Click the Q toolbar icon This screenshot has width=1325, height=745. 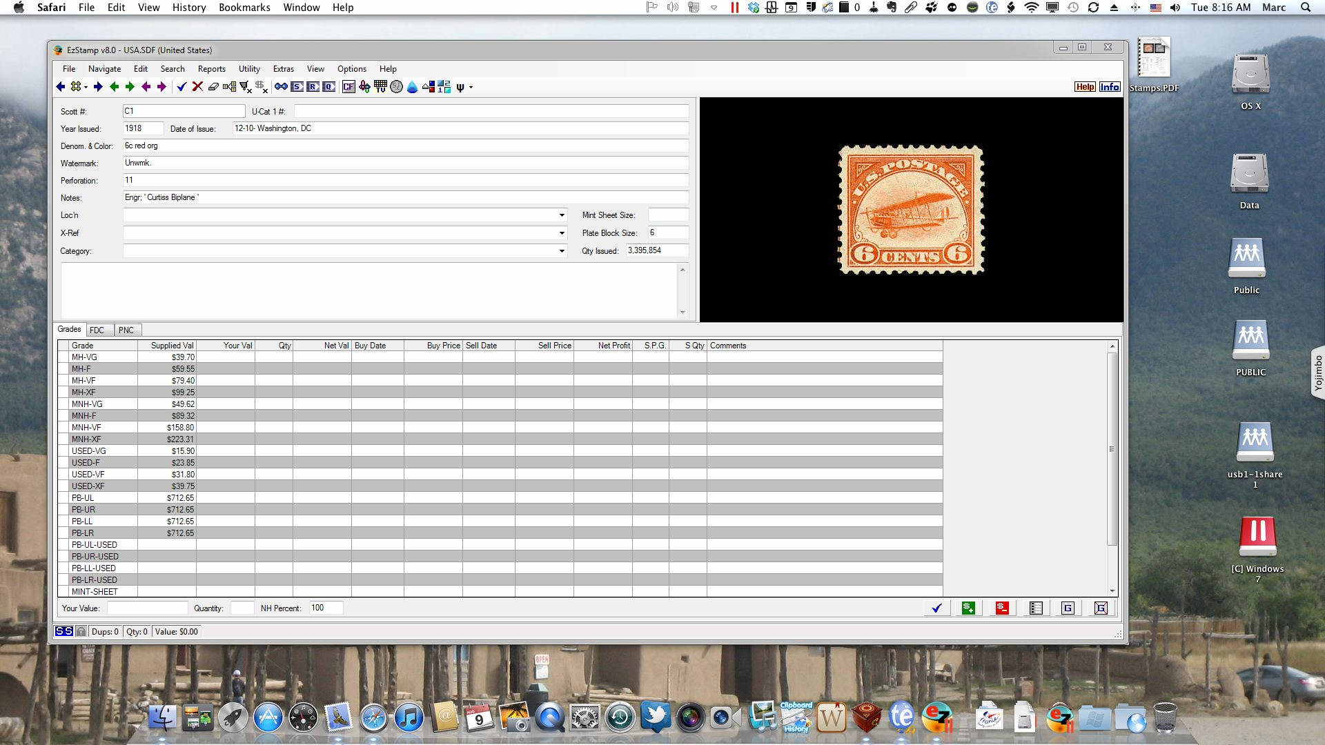click(328, 87)
